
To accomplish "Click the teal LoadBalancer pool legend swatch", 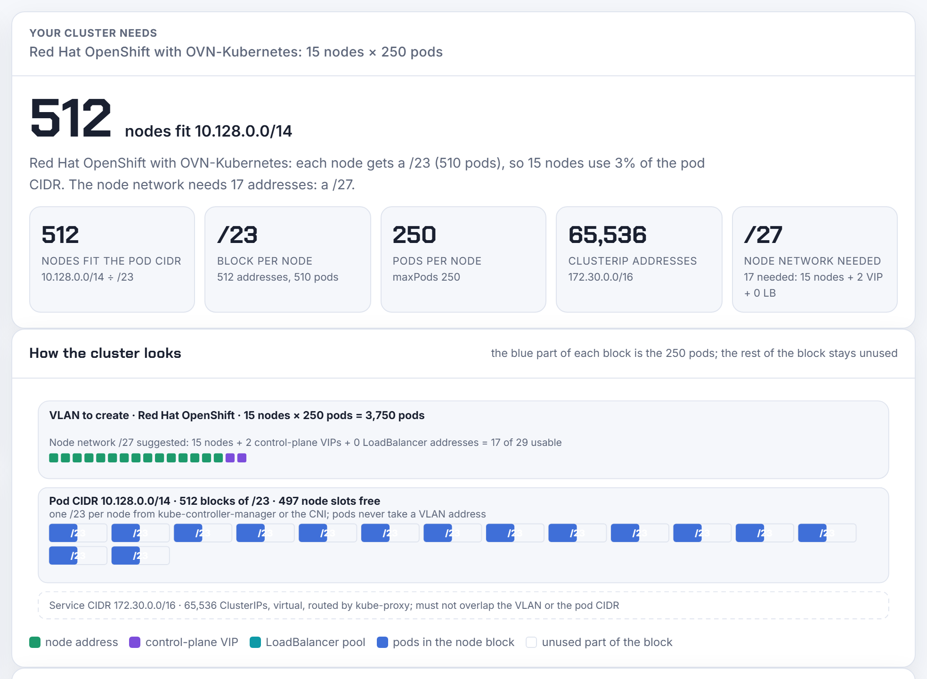I will click(255, 642).
